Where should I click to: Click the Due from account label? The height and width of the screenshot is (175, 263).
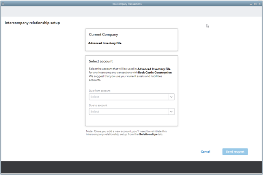click(99, 91)
